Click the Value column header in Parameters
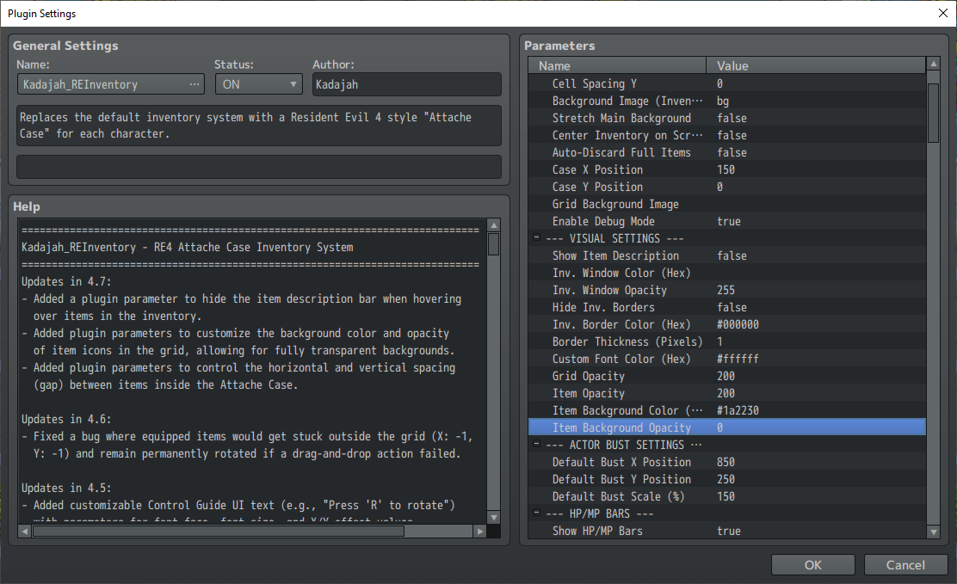 pos(816,65)
